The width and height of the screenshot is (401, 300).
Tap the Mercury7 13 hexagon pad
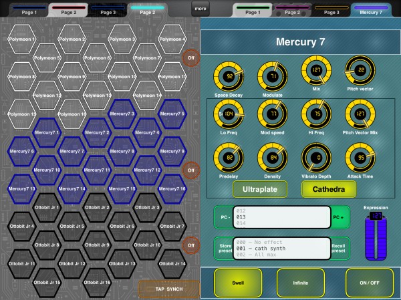[22, 188]
